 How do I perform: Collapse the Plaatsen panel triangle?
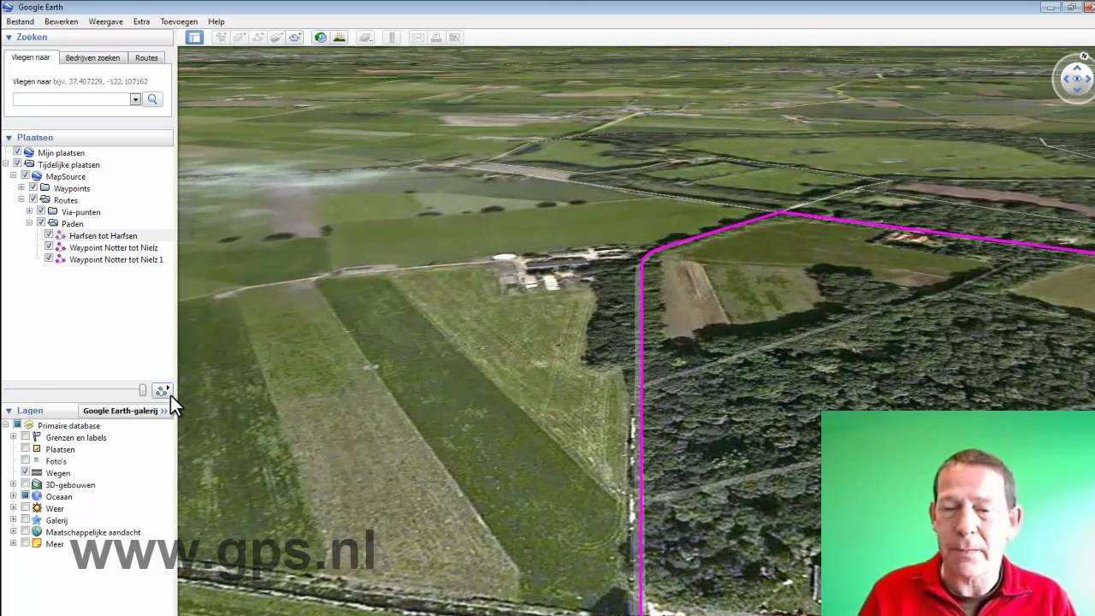point(9,138)
